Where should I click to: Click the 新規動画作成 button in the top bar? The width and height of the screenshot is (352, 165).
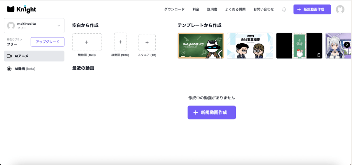(312, 9)
